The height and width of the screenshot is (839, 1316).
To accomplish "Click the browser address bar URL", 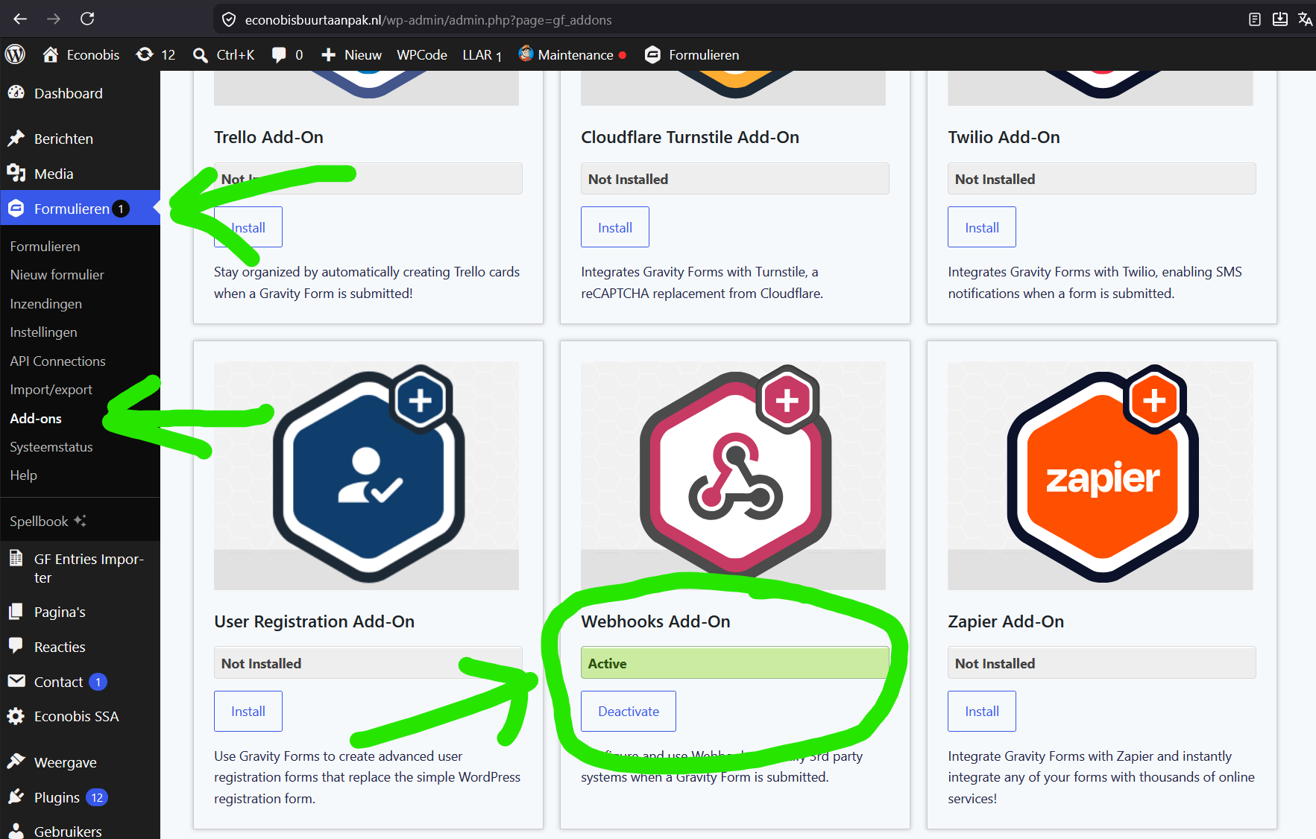I will pyautogui.click(x=428, y=20).
